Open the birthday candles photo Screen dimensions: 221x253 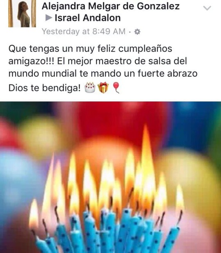pyautogui.click(x=111, y=177)
